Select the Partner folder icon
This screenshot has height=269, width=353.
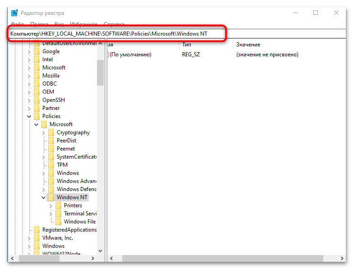(x=37, y=108)
